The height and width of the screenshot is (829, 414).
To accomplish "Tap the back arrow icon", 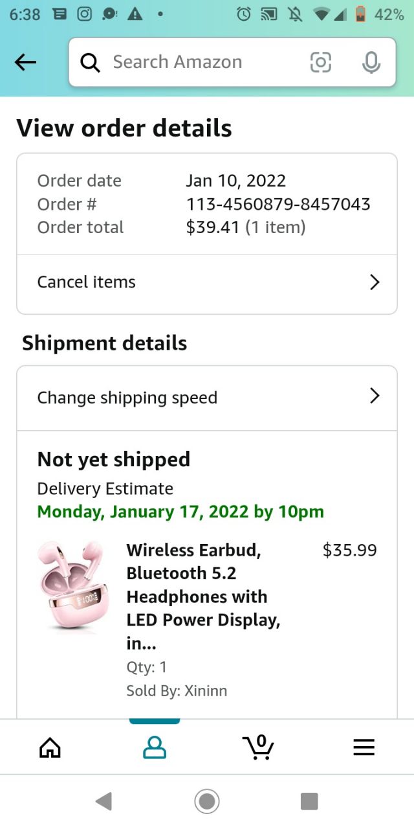I will [x=25, y=62].
